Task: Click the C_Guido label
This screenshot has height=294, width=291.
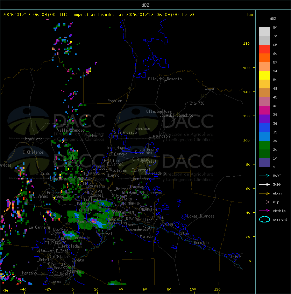Action: pos(43,174)
